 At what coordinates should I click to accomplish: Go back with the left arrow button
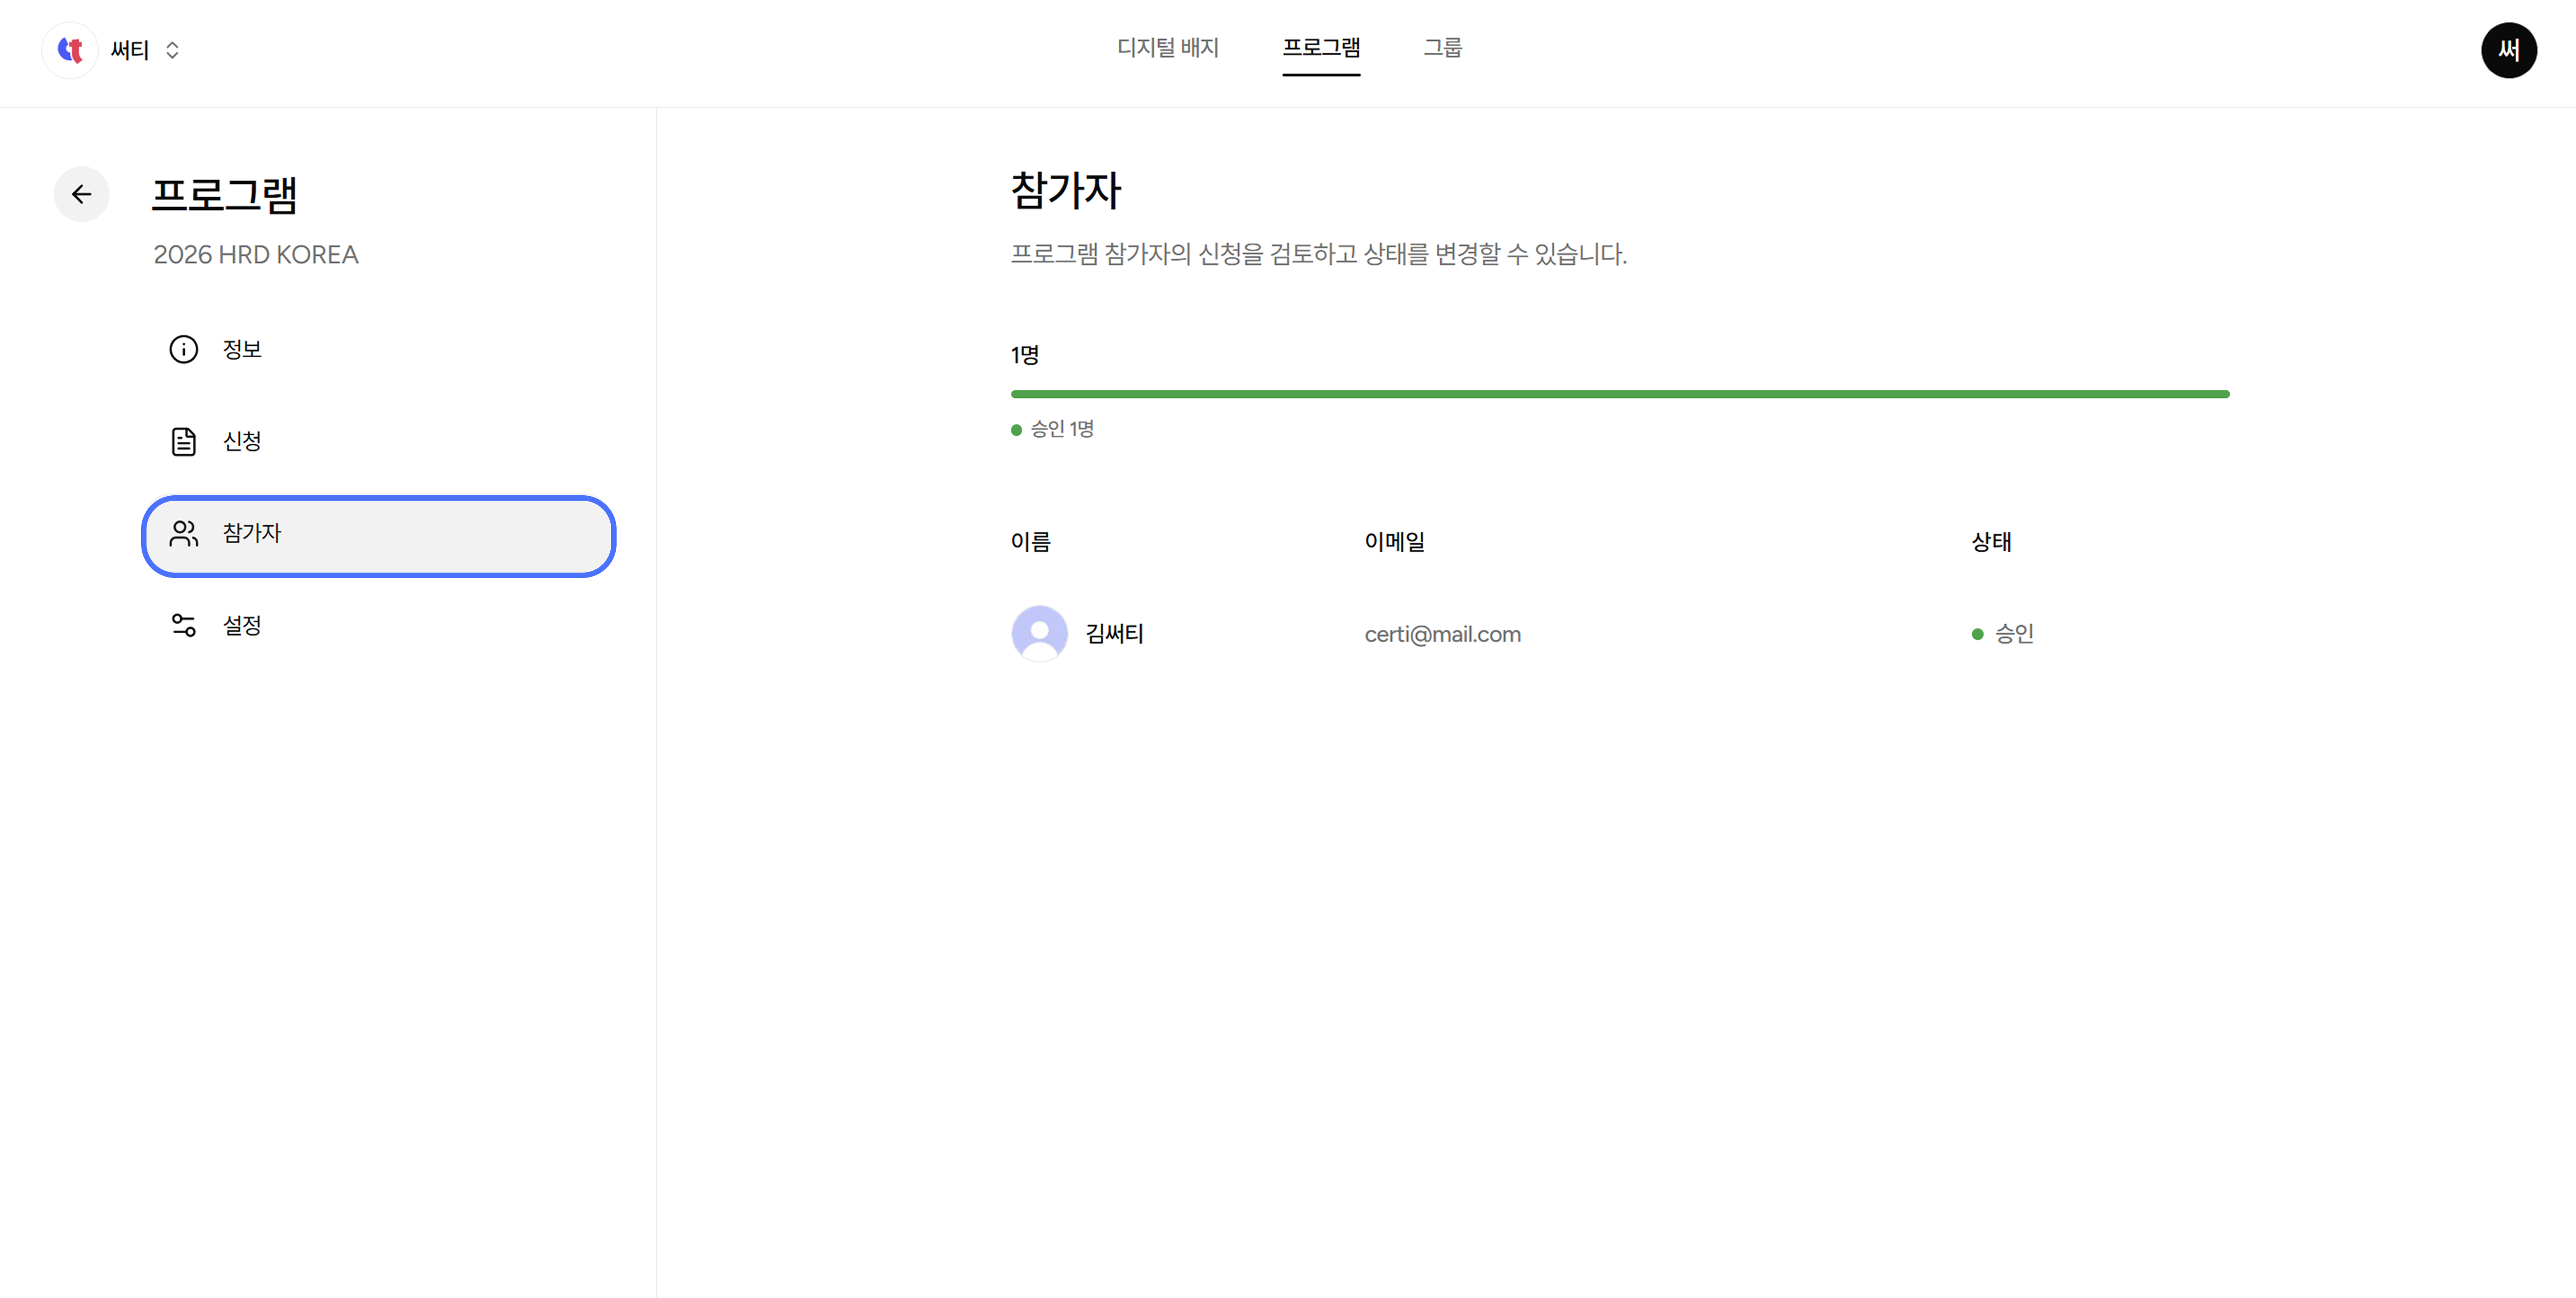tap(82, 194)
